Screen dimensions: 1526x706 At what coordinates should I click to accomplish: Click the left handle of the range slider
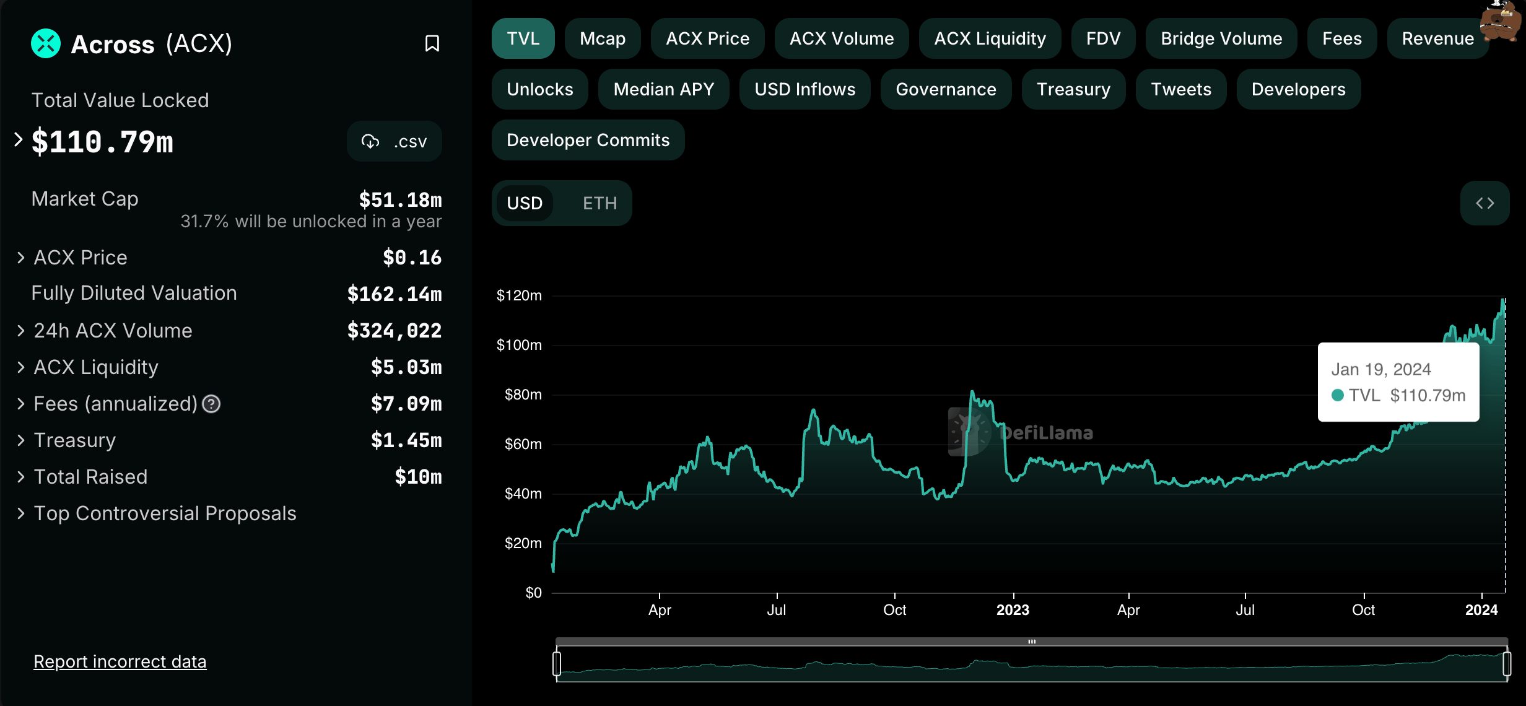pyautogui.click(x=557, y=663)
